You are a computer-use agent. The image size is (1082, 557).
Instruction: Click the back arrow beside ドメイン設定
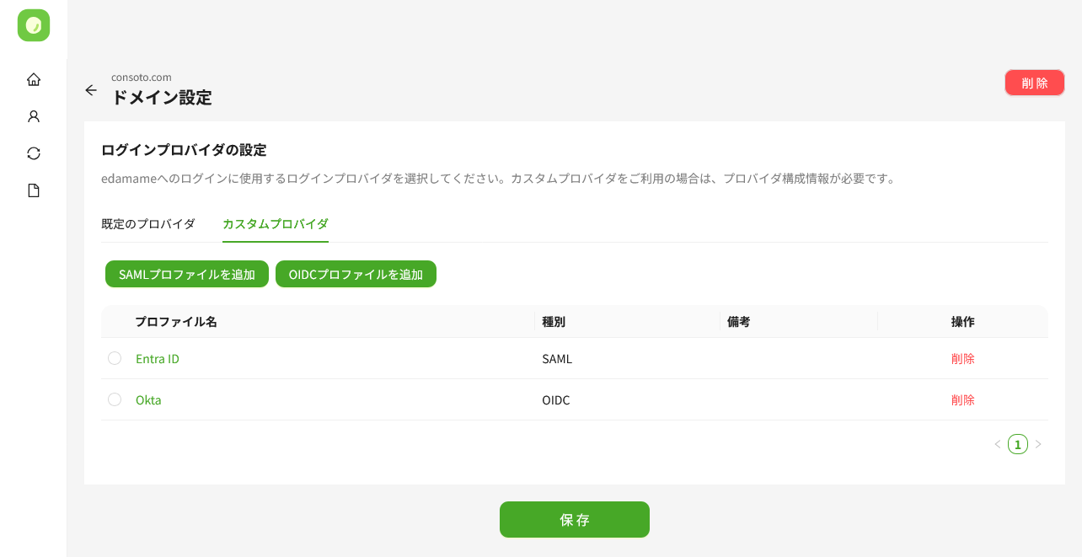[91, 90]
